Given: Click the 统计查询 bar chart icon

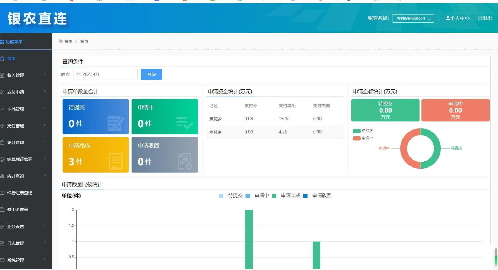Looking at the screenshot, I should (x=2, y=176).
